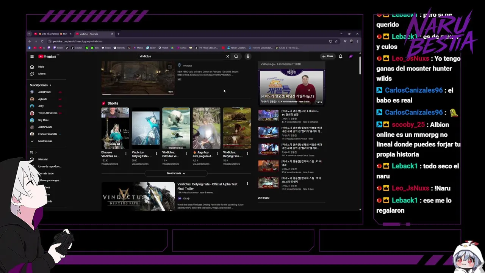The height and width of the screenshot is (273, 485).
Task: Open the Giant Polar Bear short thumbnail
Action: 176,128
